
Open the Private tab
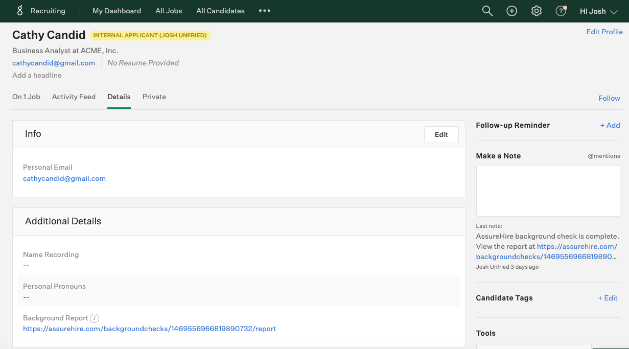[154, 97]
